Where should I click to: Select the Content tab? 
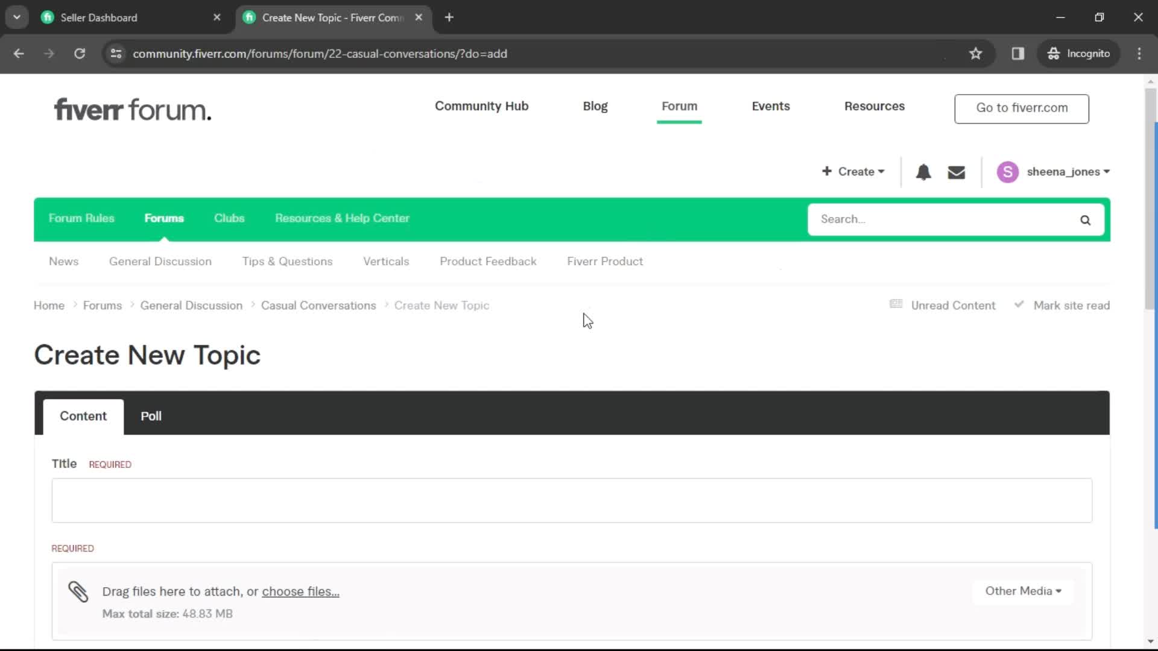[83, 416]
